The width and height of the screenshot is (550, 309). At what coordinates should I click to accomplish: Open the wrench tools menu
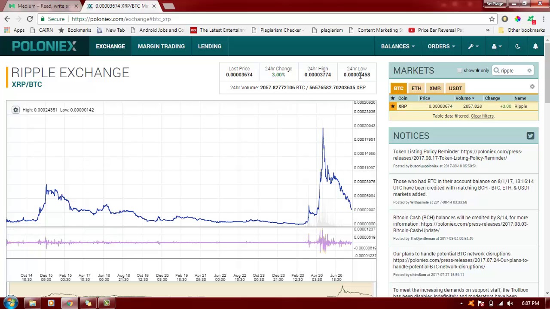(473, 46)
